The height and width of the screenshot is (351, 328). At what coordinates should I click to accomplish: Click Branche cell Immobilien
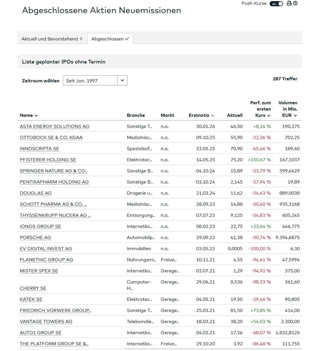click(x=139, y=249)
